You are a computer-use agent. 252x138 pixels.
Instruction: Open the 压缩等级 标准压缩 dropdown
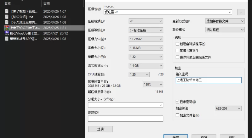(146, 30)
